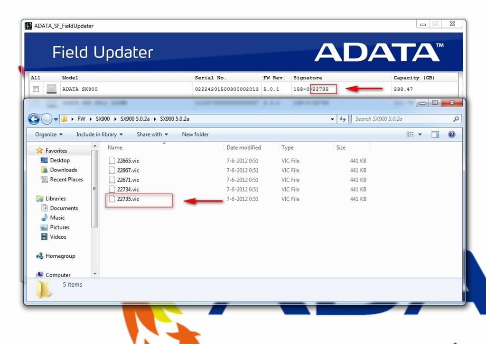Select the file 22734.vic
The width and height of the screenshot is (486, 344).
128,190
